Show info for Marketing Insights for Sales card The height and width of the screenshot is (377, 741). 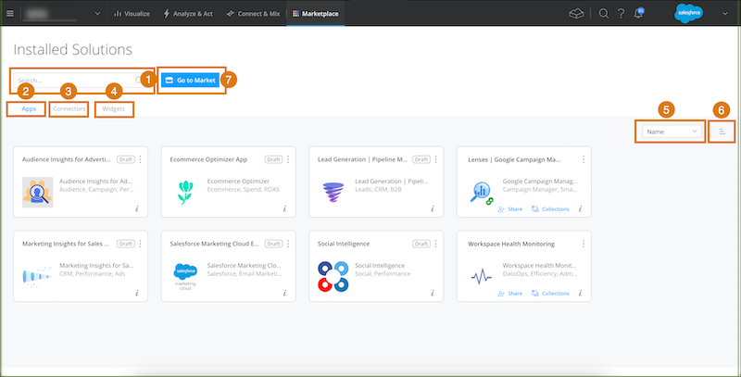pos(137,293)
